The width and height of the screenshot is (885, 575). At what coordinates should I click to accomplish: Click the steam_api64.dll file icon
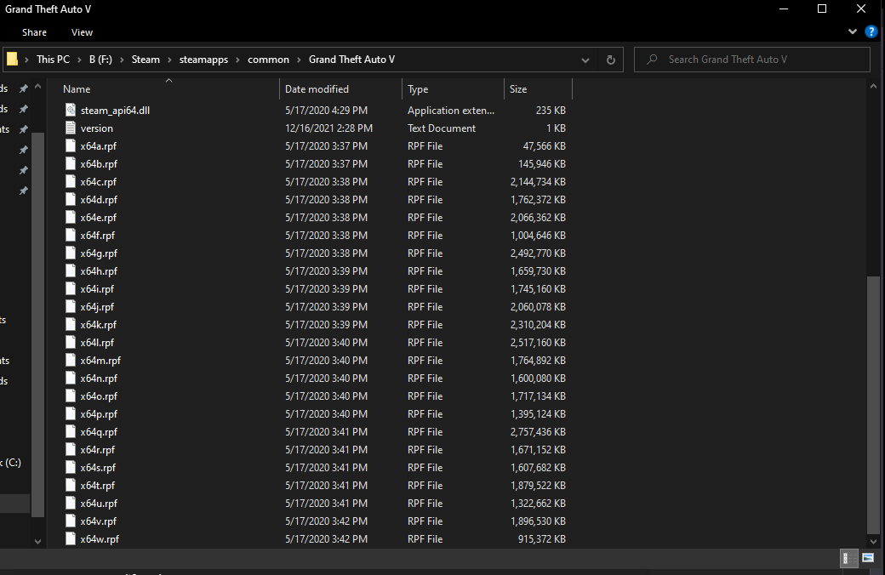point(71,110)
